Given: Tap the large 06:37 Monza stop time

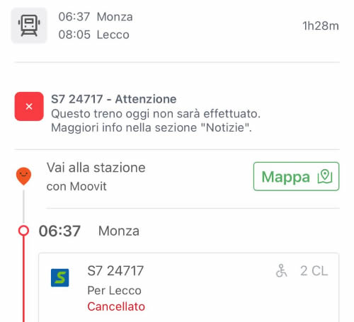Looking at the screenshot, I should (59, 231).
